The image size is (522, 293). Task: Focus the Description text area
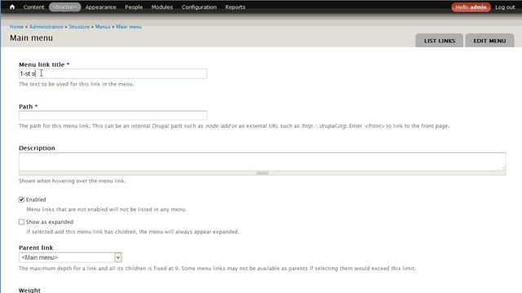[263, 161]
